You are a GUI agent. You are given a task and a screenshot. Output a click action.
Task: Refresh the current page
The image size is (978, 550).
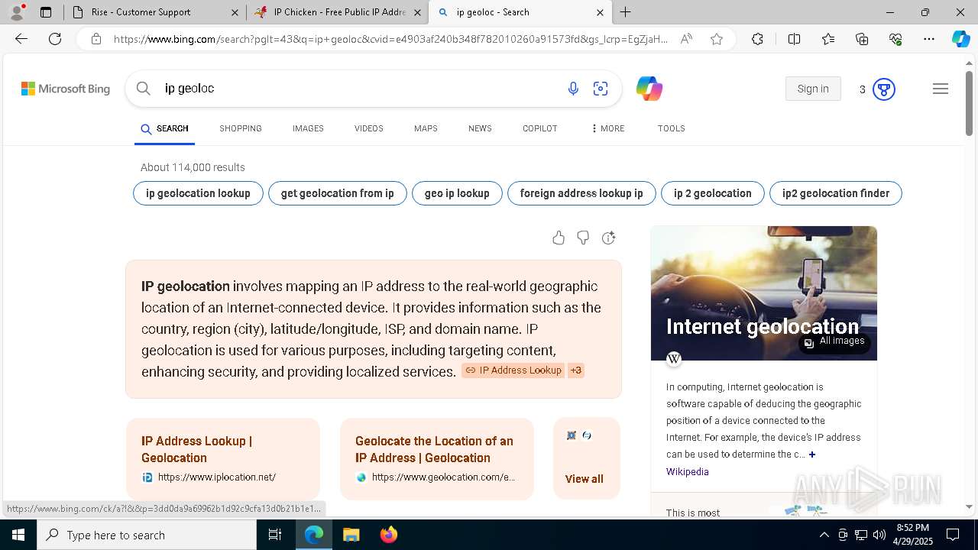55,39
